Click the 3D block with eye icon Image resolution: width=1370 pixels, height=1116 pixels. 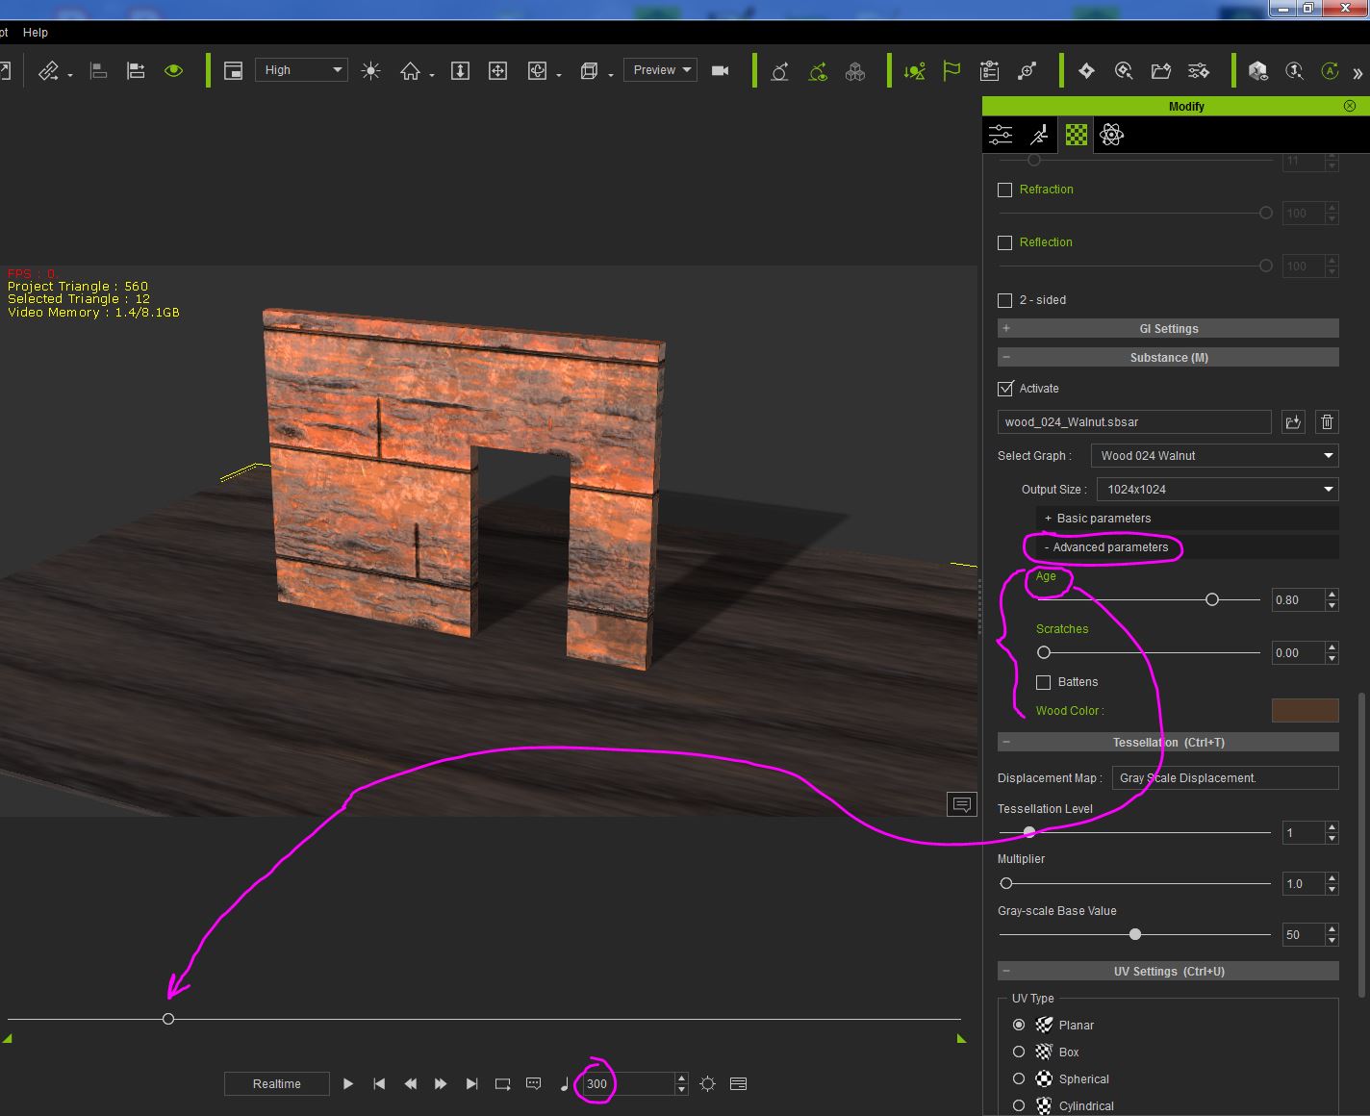tap(1257, 70)
